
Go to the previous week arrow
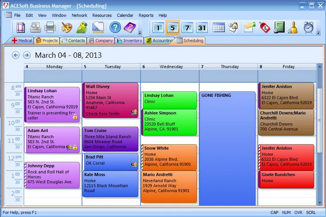click(x=16, y=55)
